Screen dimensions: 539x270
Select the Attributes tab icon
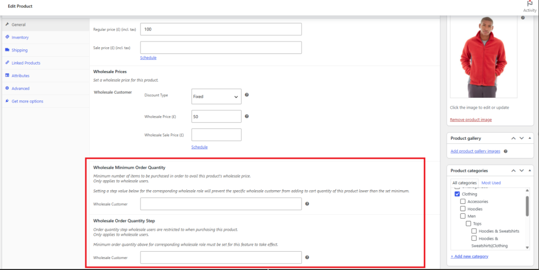[x=7, y=75]
